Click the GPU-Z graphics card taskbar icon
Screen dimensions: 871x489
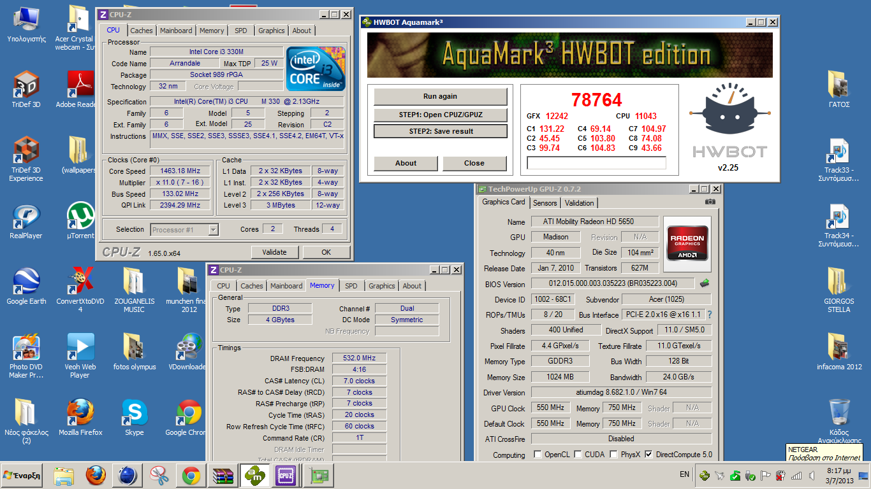click(x=317, y=475)
